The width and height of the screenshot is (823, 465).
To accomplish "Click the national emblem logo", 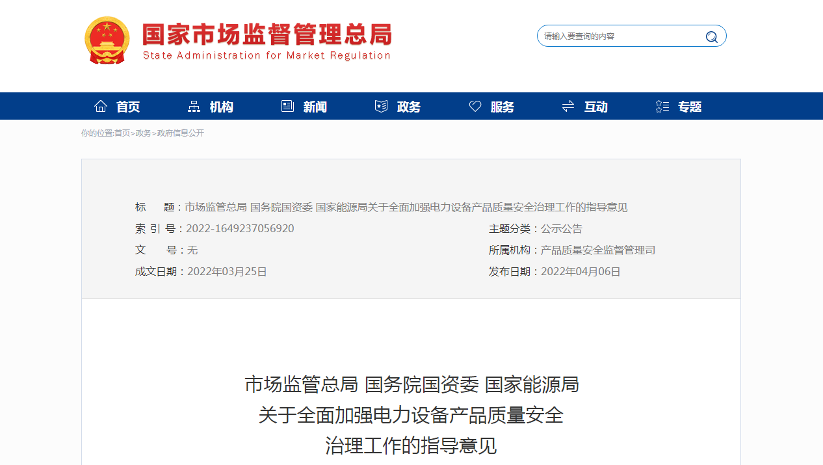I will point(107,40).
